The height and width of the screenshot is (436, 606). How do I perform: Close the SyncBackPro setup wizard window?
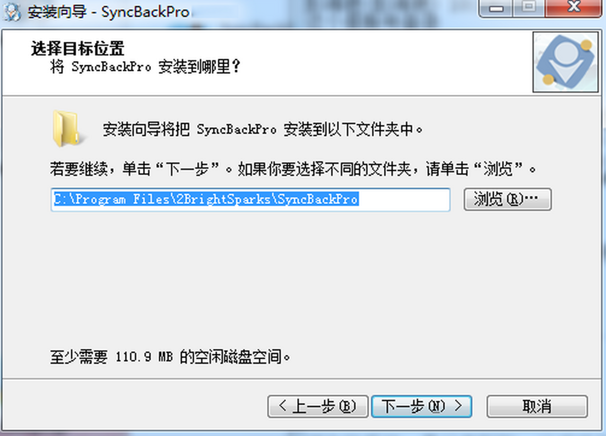[573, 8]
